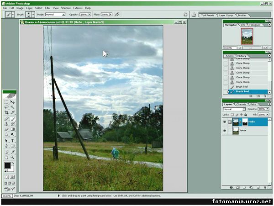The height and width of the screenshot is (206, 274).
Task: Select the Lasso tool
Action: [x=6, y=107]
